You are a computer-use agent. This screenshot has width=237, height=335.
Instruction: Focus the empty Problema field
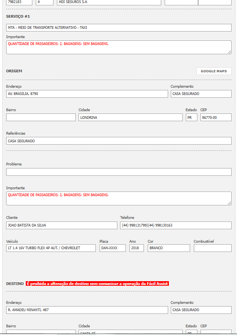pyautogui.click(x=118, y=172)
